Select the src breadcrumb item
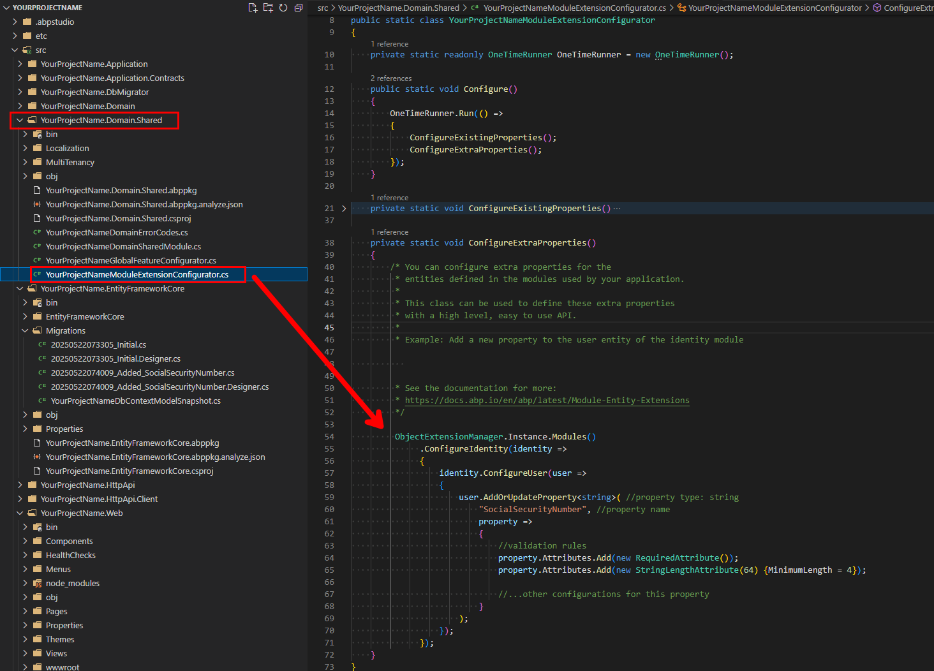 tap(323, 8)
